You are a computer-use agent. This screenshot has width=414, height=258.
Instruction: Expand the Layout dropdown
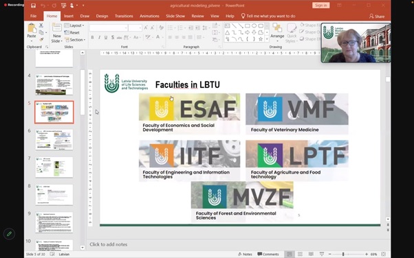[x=74, y=25]
